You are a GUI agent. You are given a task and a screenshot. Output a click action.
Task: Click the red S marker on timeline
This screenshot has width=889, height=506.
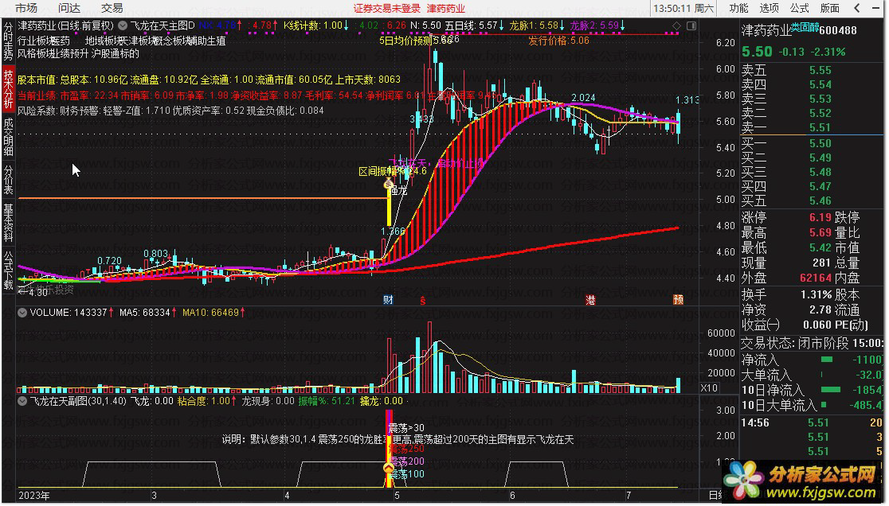pos(422,300)
